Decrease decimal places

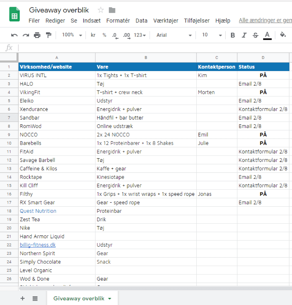[x=115, y=36]
